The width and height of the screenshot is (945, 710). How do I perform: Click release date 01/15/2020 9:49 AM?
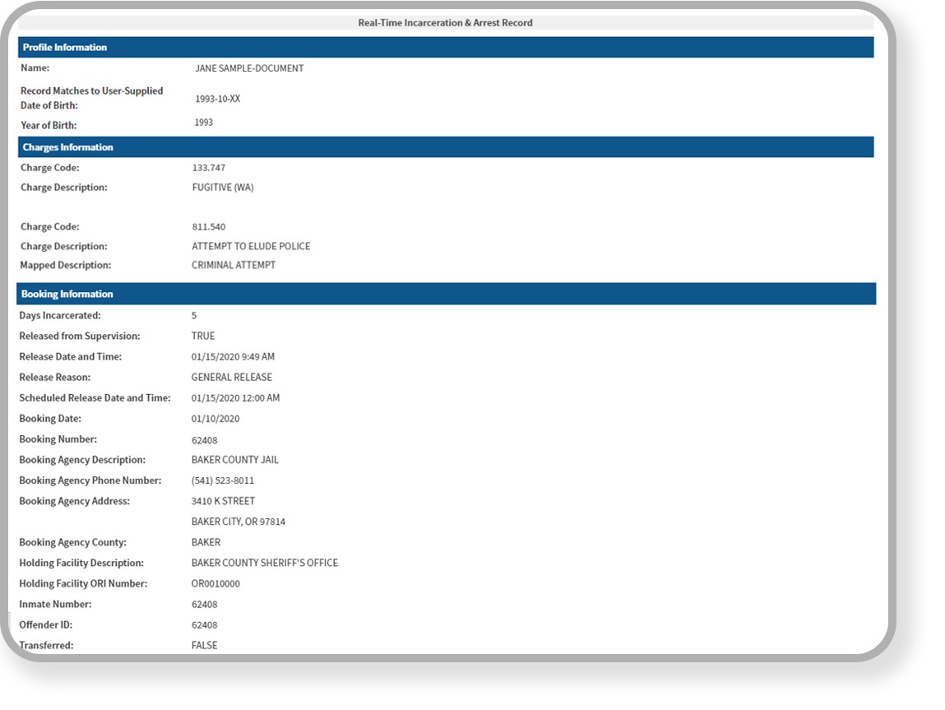click(234, 357)
